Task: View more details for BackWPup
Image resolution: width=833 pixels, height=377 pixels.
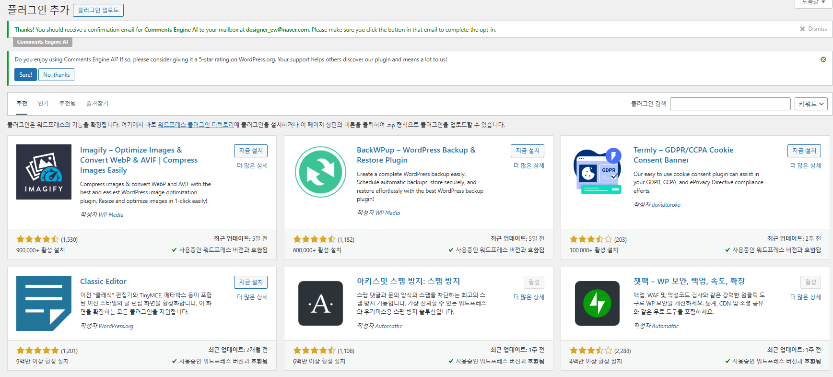Action: click(x=529, y=165)
